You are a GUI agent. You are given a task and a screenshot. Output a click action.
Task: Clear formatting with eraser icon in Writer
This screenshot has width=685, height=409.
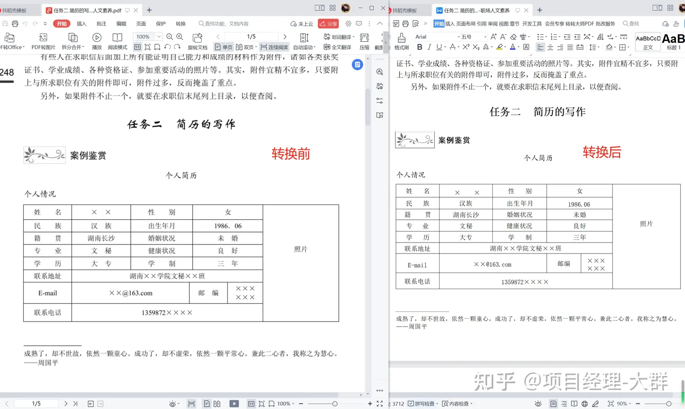coord(513,37)
